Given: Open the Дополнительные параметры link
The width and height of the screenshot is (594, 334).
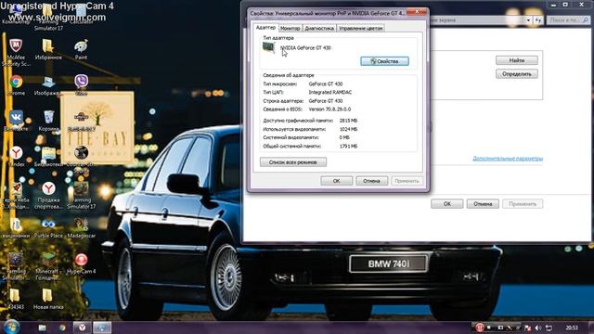Looking at the screenshot, I should pos(508,159).
